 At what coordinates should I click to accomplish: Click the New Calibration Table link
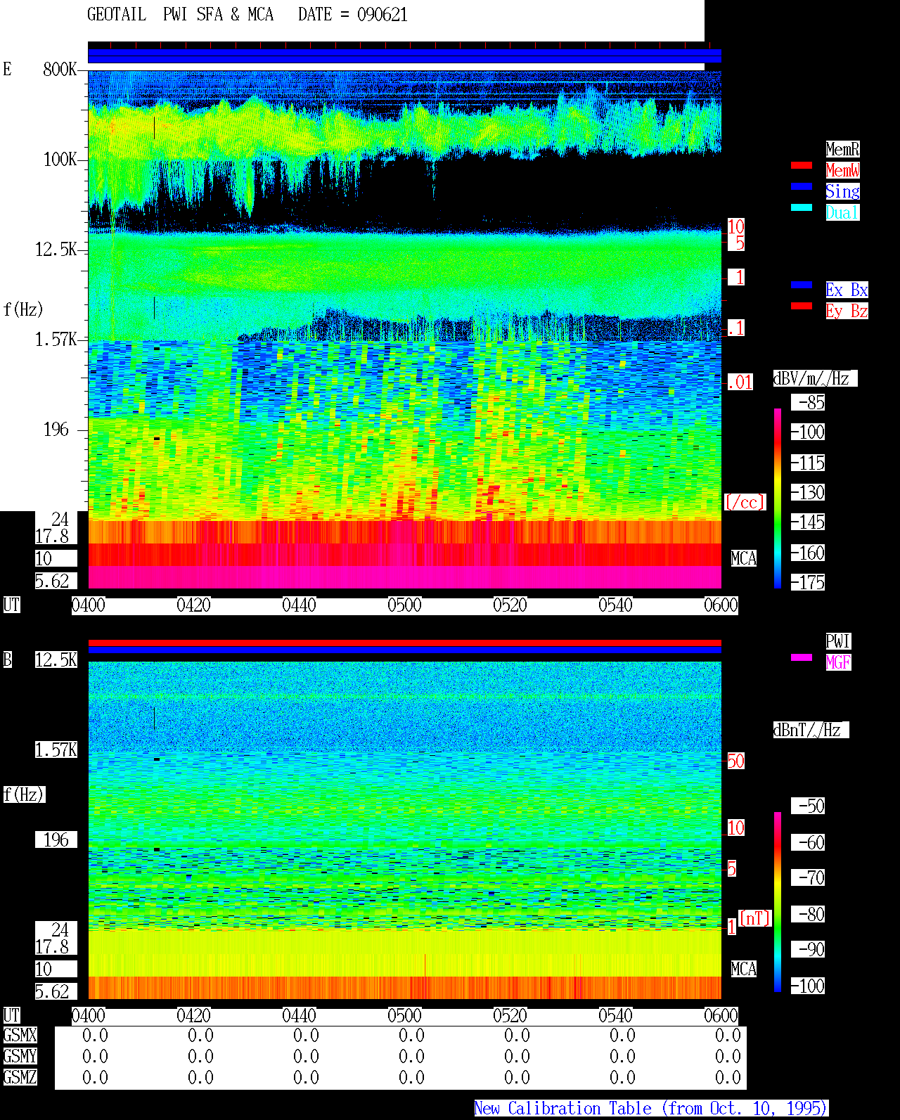click(651, 1108)
